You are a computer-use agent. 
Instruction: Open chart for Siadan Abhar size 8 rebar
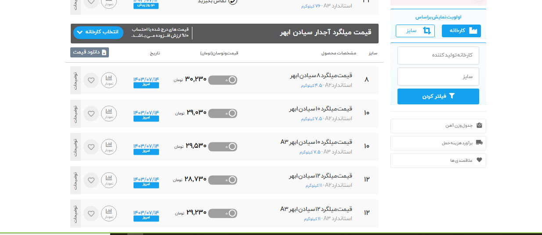click(x=109, y=80)
